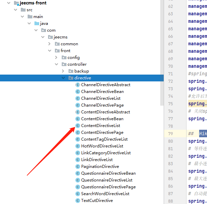
Task: Click the jeecms package icon
Action: tap(50, 37)
